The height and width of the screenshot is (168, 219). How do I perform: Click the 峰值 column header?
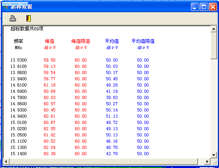(49, 41)
